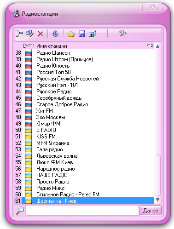The height and width of the screenshot is (229, 174).
Task: Click the flag icon next to Эхо Москвы
Action: point(28,117)
